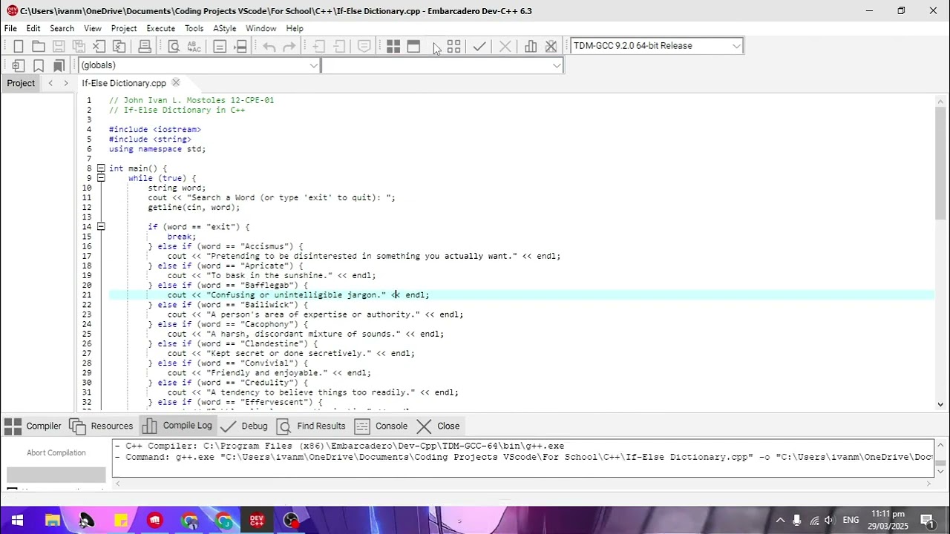Collapse the if block fold at line 14

[101, 227]
